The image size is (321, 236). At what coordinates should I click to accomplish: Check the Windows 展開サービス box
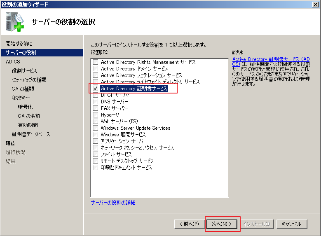point(96,135)
